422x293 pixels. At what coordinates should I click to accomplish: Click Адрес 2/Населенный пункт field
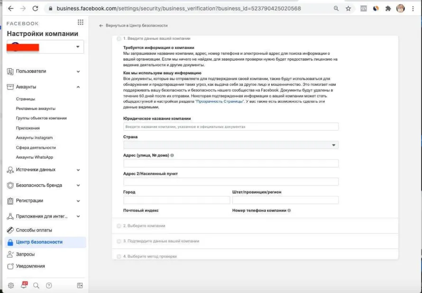pos(231,182)
